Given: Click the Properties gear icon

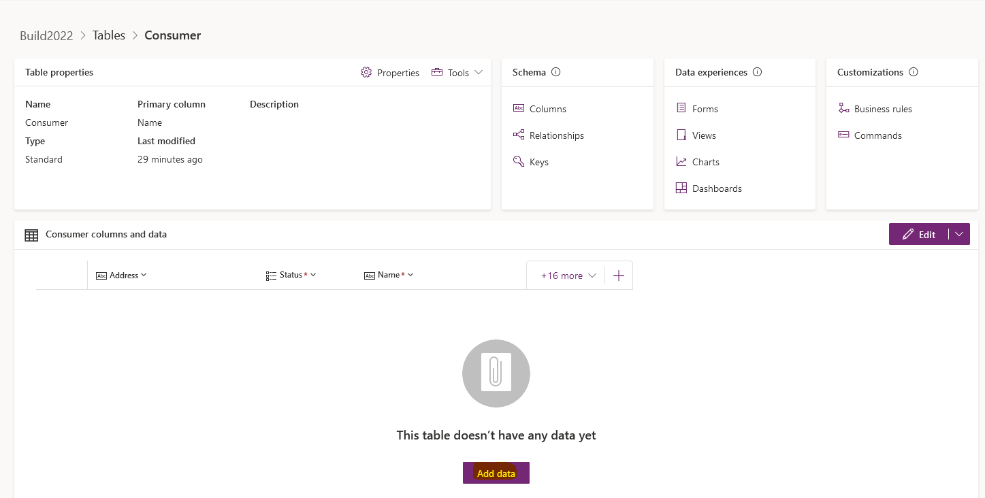Looking at the screenshot, I should (366, 73).
